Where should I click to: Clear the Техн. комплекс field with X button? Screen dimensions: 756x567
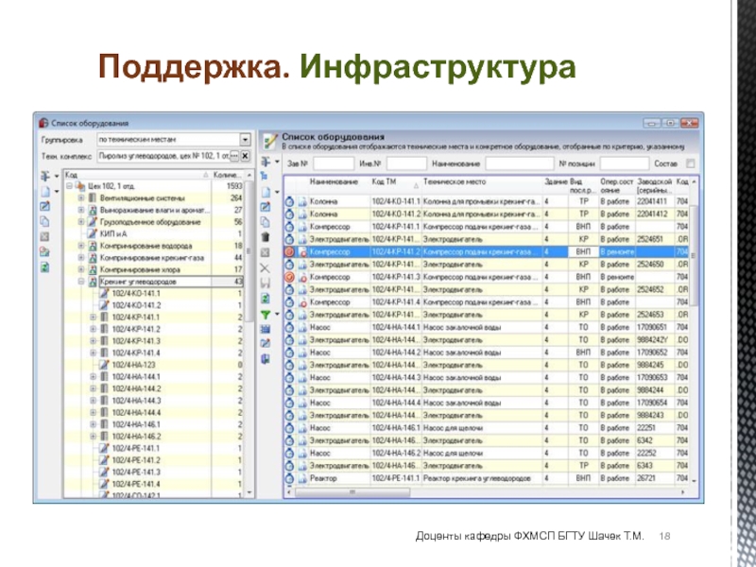[247, 154]
